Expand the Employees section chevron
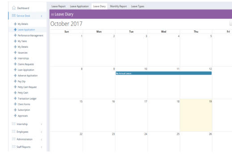Viewport: 232px width, 164px height. [x=42, y=132]
